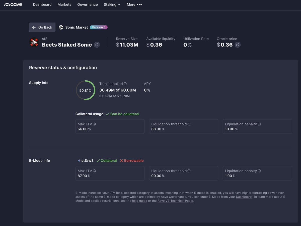Click the E-Mode Max LTV info icon
This screenshot has height=226, width=301.
tap(95, 171)
